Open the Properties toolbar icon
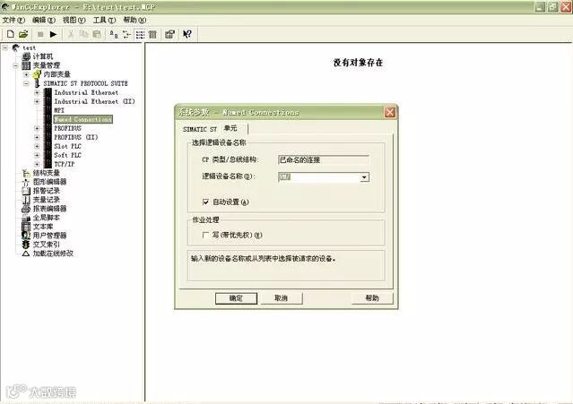The width and height of the screenshot is (573, 404). click(169, 34)
